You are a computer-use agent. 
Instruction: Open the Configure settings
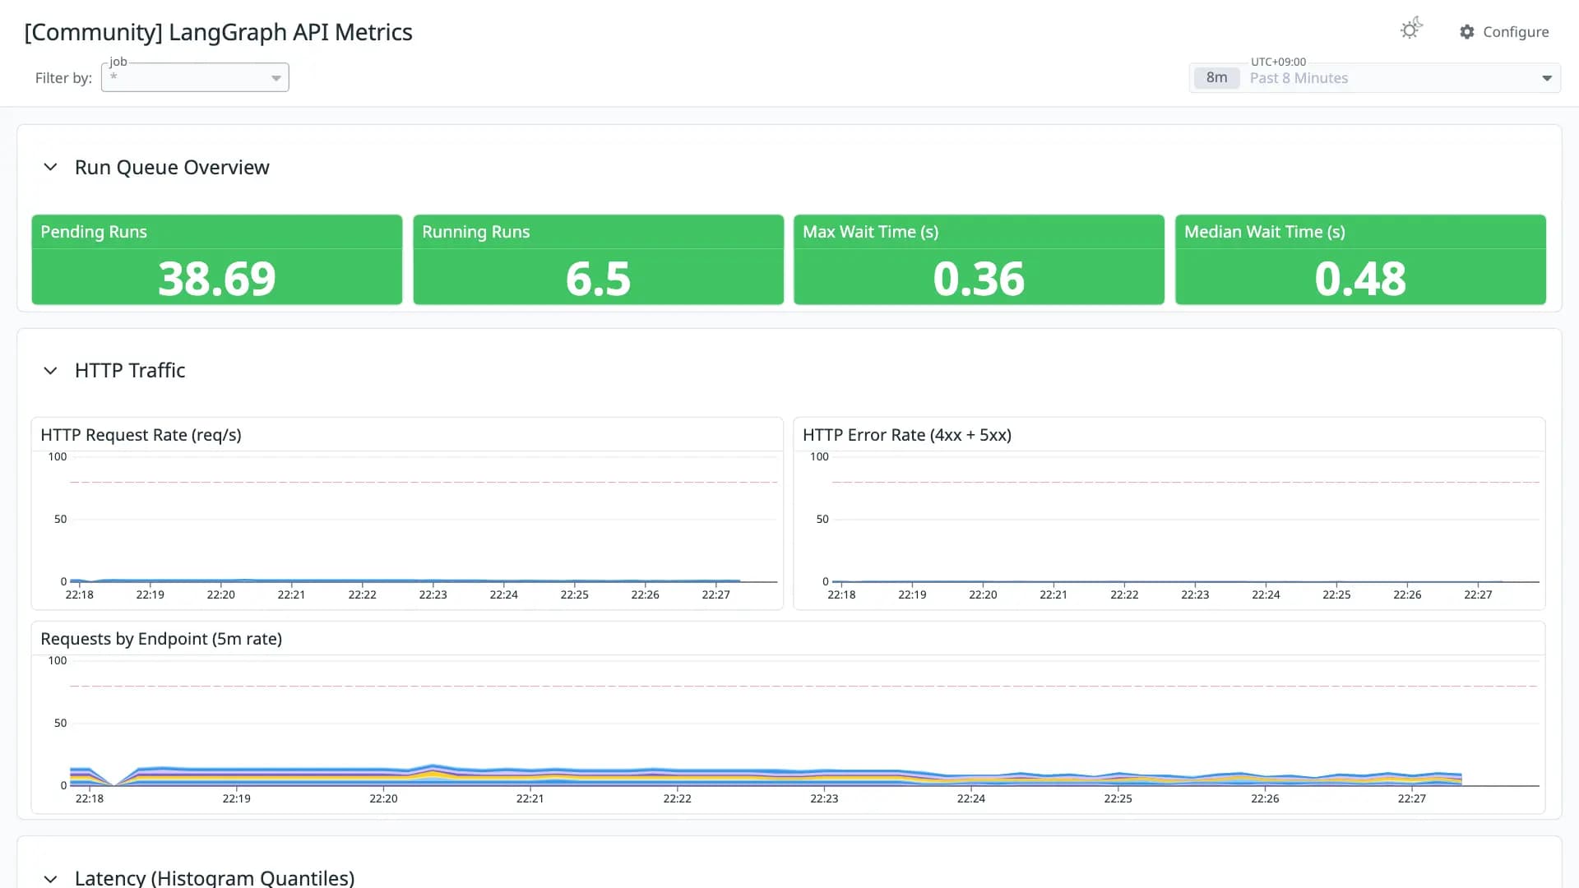1504,32
